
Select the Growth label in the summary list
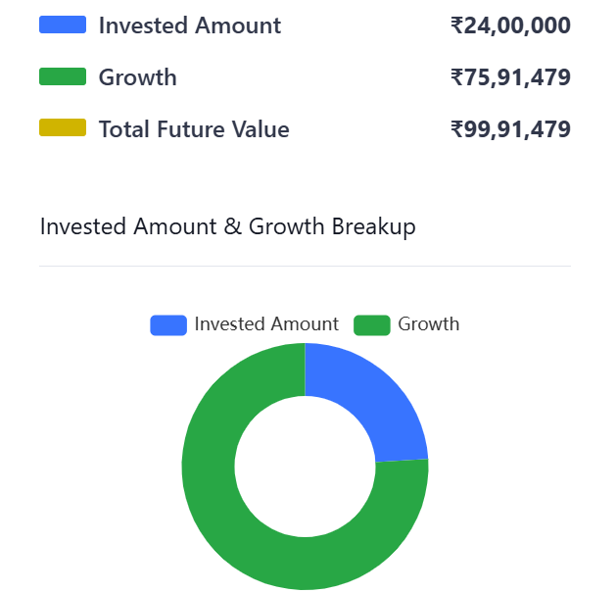point(137,77)
